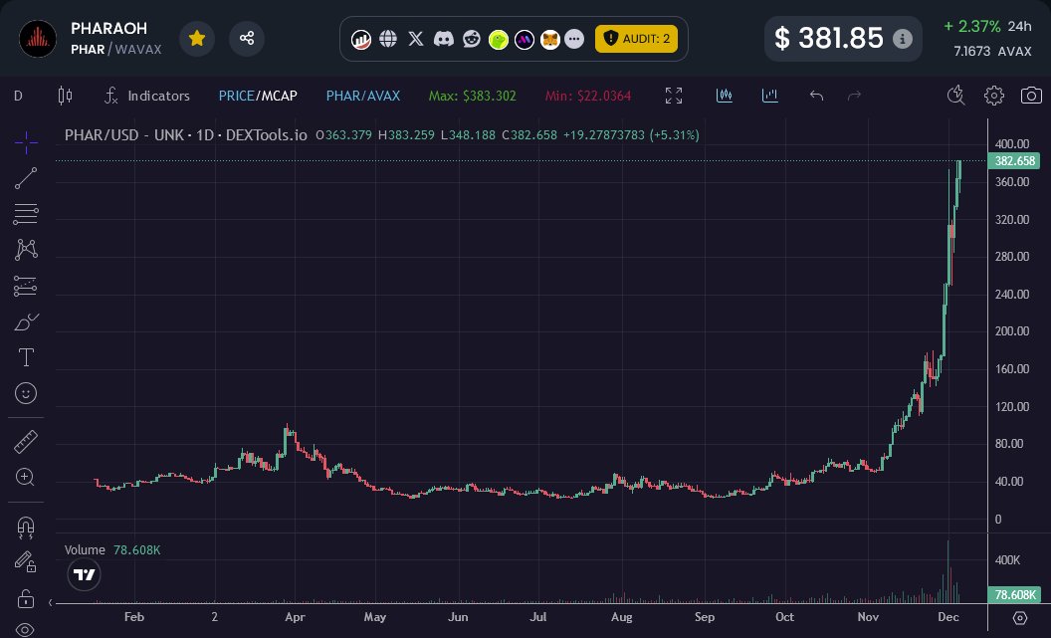Open the Reddit social link
The image size is (1051, 638).
[471, 39]
